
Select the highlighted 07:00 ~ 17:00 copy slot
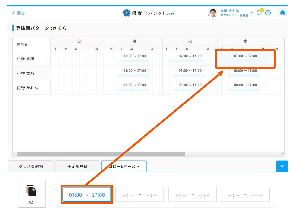pos(87,194)
